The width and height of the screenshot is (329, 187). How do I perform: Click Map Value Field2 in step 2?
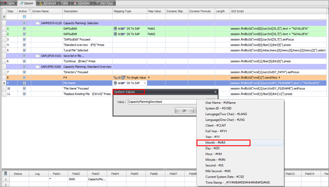[156, 34]
